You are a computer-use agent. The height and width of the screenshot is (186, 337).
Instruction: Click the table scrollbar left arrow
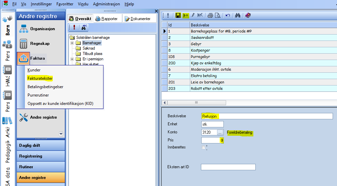[x=164, y=103]
